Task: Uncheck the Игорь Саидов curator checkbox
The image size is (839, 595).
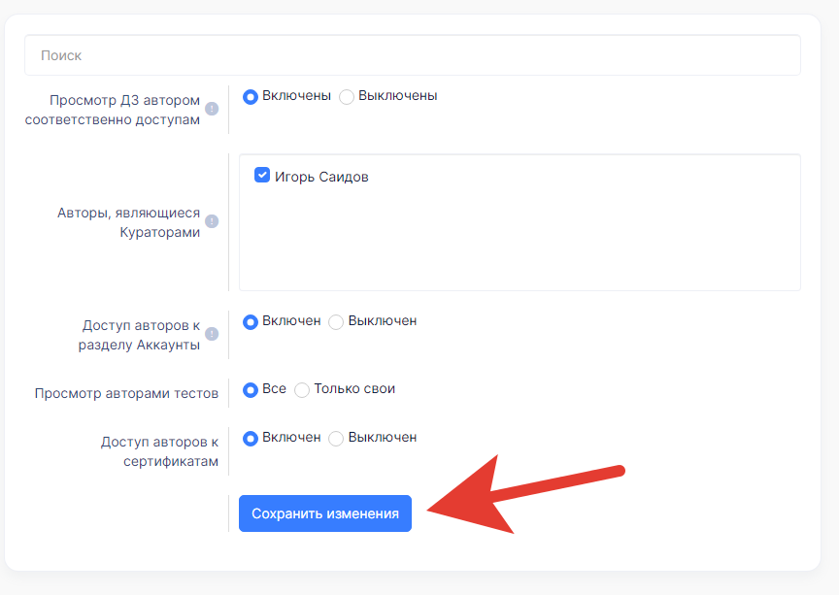Action: click(262, 175)
